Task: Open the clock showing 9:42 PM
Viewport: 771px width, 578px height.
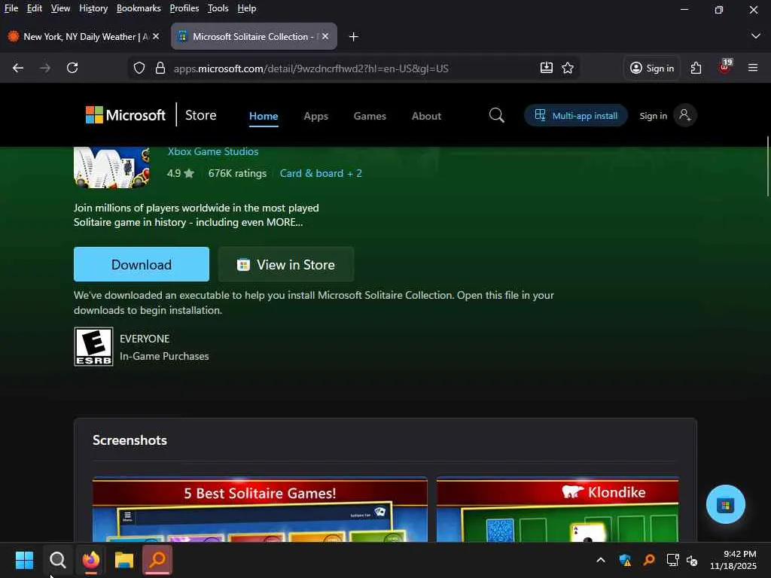Action: (x=733, y=560)
